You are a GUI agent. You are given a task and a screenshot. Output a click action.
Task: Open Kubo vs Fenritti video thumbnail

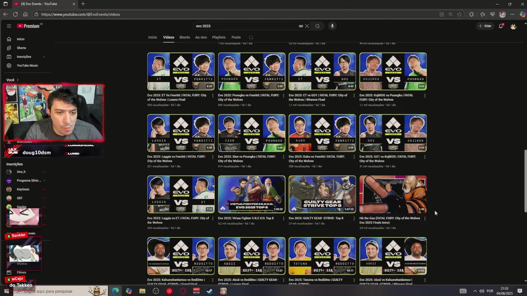tap(322, 133)
